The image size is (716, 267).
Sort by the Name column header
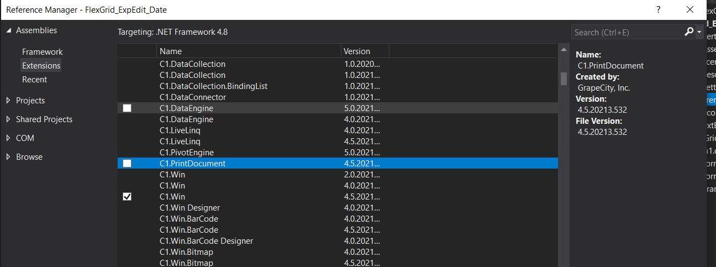coord(249,51)
